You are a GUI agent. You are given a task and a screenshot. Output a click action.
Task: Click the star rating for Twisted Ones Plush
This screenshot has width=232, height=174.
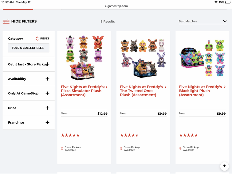point(129,135)
